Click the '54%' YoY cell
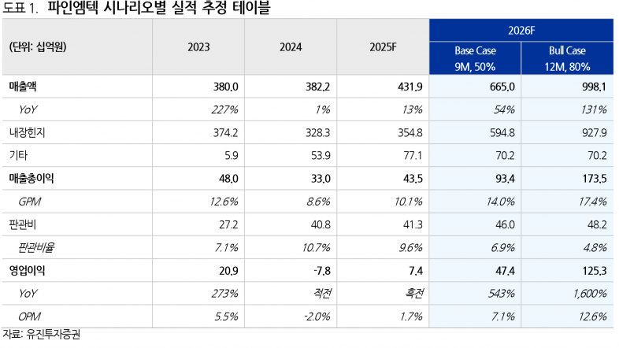The width and height of the screenshot is (619, 348). (504, 109)
